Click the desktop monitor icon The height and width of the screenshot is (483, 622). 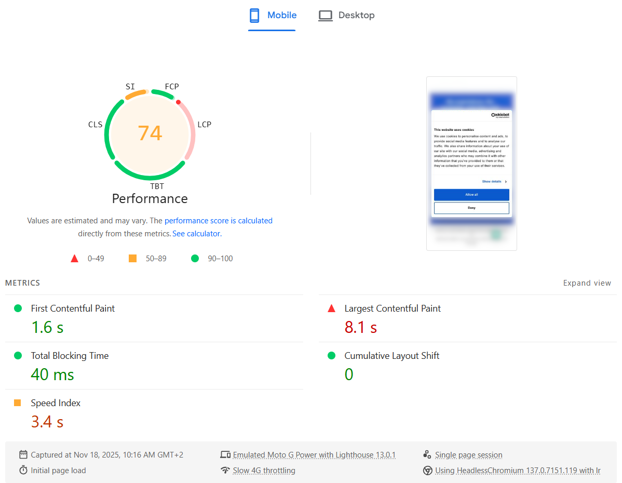tap(326, 16)
